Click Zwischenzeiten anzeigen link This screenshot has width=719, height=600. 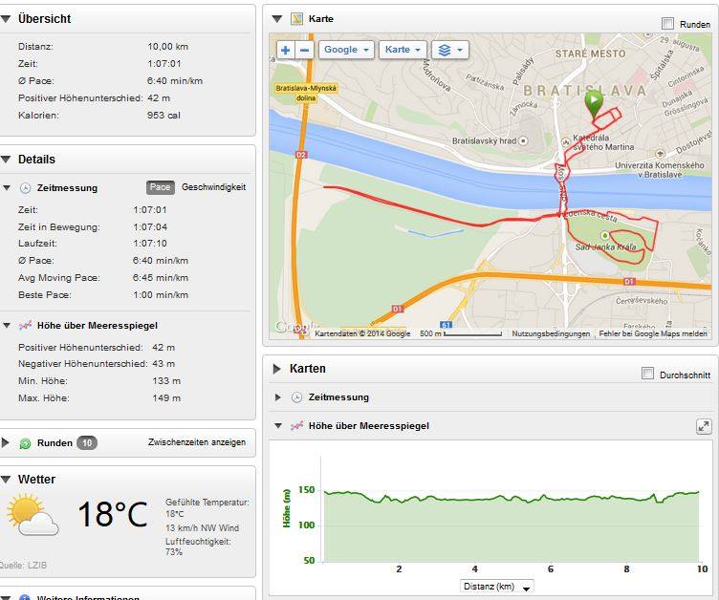click(x=196, y=442)
